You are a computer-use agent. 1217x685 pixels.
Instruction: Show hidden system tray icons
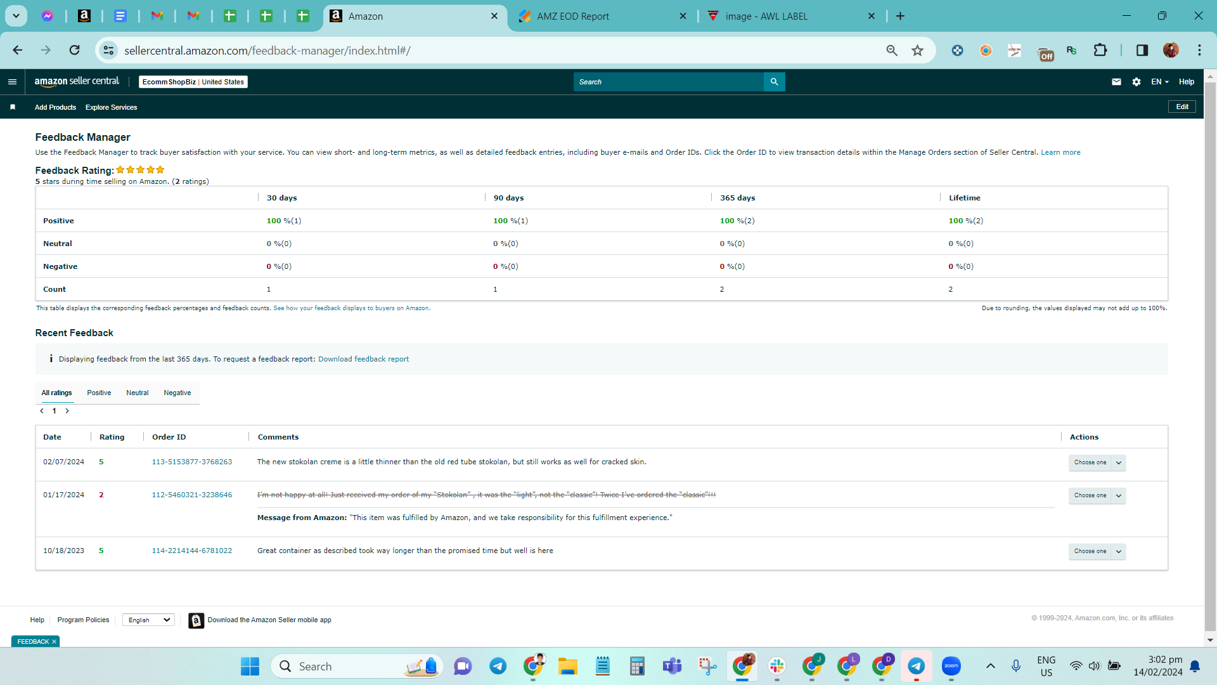990,666
